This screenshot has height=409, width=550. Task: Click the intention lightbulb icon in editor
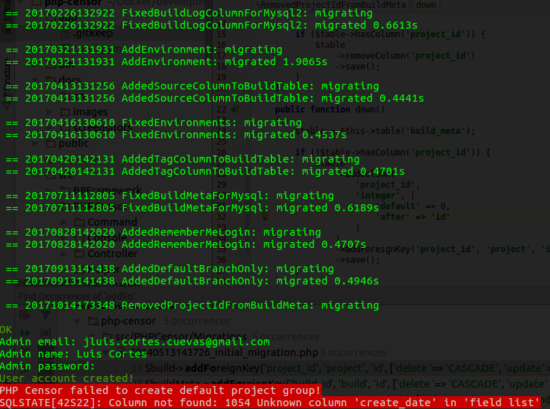coord(265,215)
